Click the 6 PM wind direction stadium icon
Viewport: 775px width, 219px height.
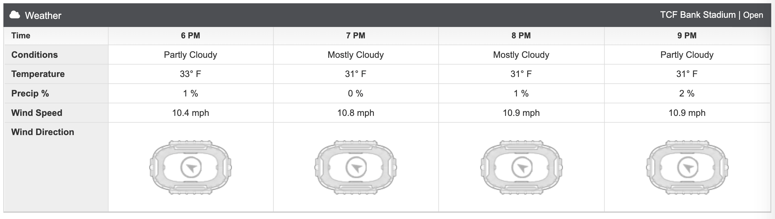click(x=191, y=167)
